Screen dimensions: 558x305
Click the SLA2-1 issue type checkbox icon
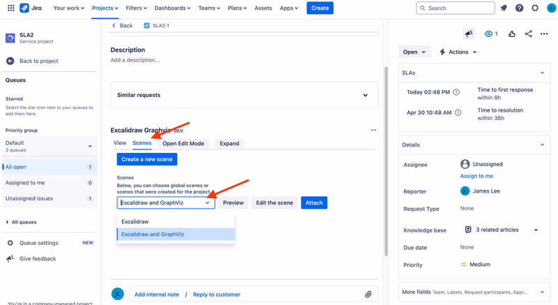[146, 25]
